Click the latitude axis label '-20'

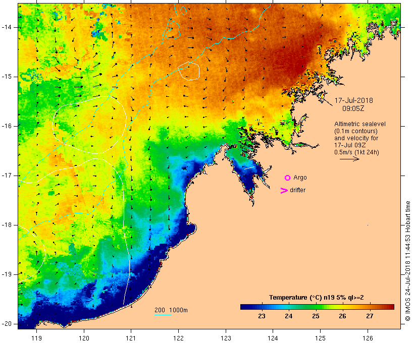pyautogui.click(x=7, y=324)
